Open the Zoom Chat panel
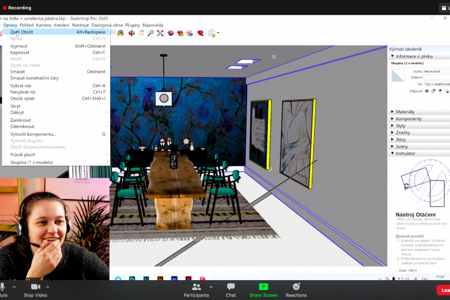The image size is (450, 300). (x=231, y=289)
